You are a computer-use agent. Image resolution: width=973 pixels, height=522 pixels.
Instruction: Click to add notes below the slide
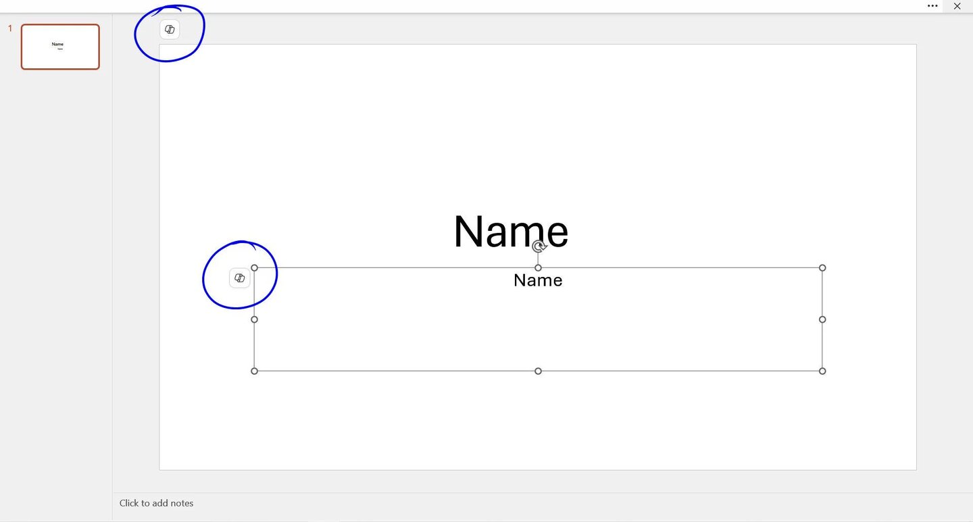pos(157,503)
